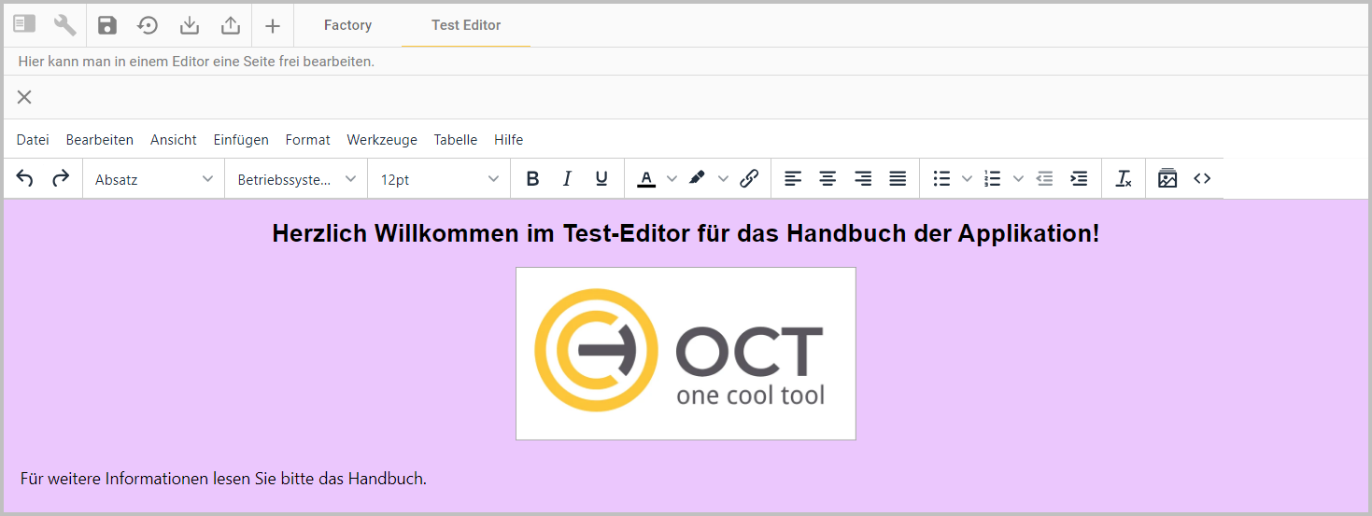Clear formatting with the Tx icon
Screen dimensions: 1372x516
click(1124, 179)
